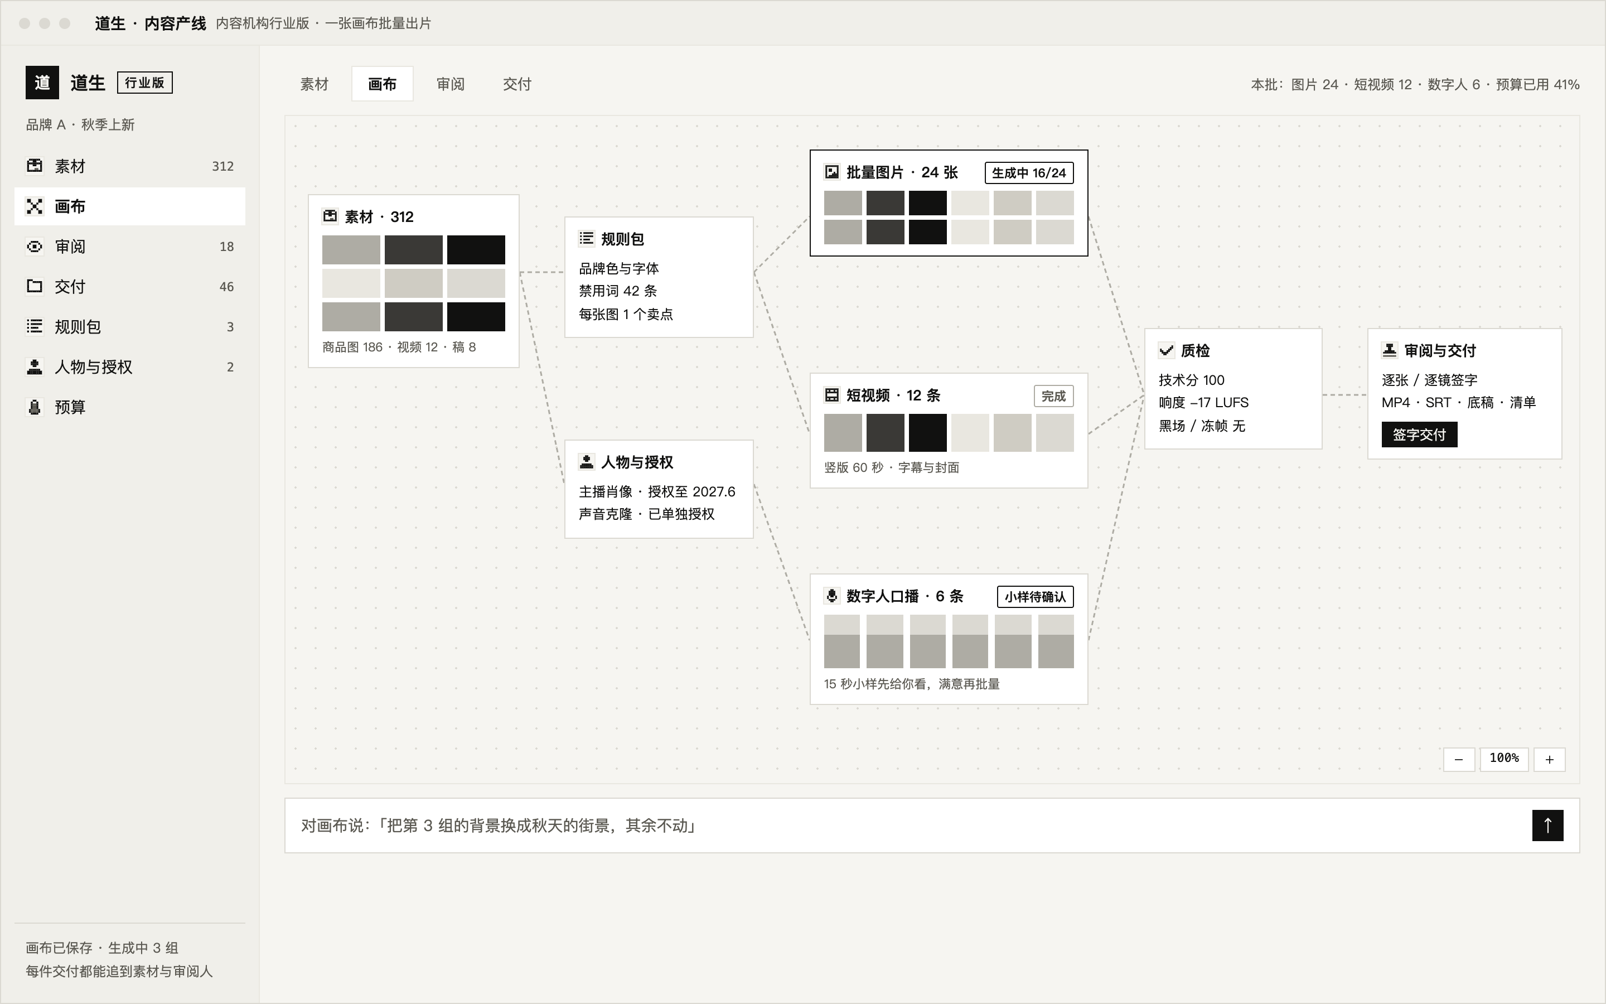Click the 审阅 eye icon in sidebar
This screenshot has width=1606, height=1004.
[x=35, y=247]
